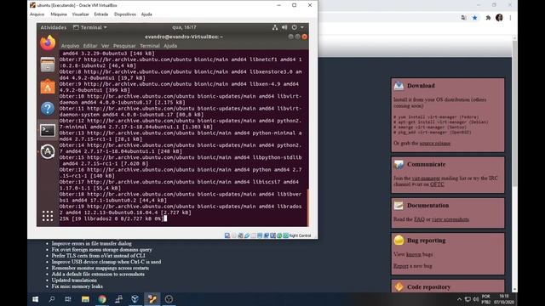The width and height of the screenshot is (545, 306).
Task: Open VirtualBox Máquina menu
Action: click(x=59, y=14)
